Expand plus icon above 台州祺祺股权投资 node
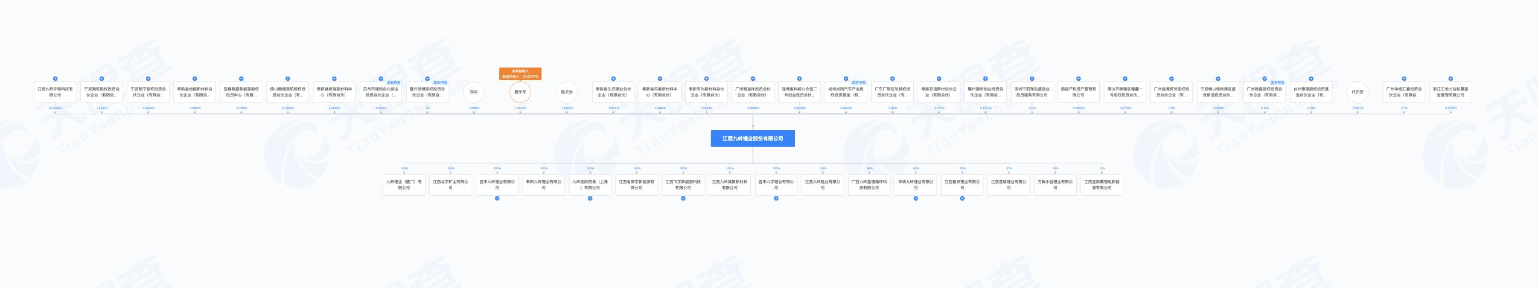The image size is (1538, 288). pos(1310,78)
